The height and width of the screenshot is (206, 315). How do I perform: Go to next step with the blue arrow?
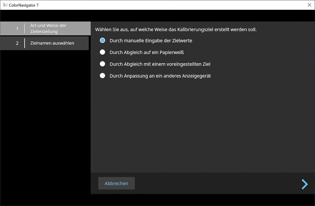pyautogui.click(x=304, y=184)
